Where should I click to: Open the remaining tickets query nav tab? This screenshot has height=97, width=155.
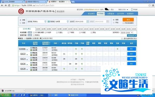[111, 14]
